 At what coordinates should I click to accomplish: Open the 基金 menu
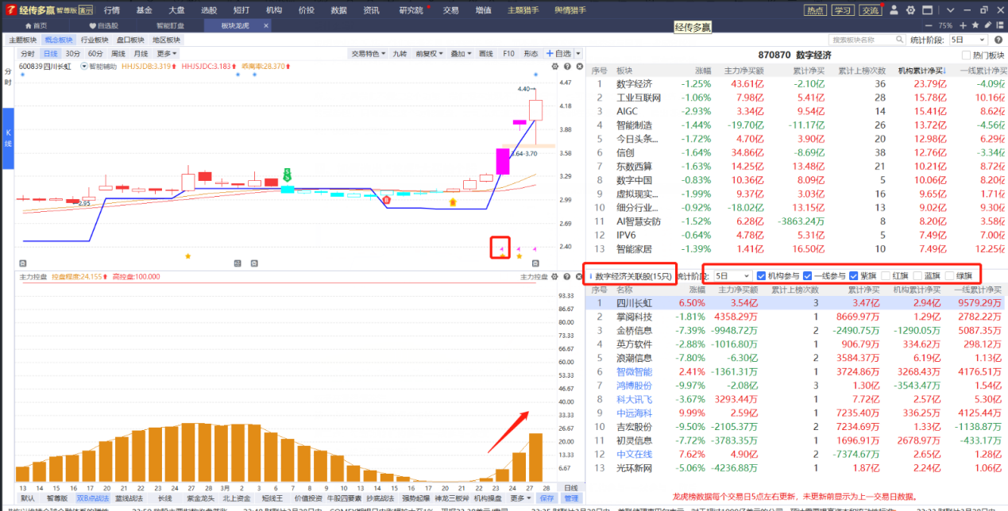(144, 10)
